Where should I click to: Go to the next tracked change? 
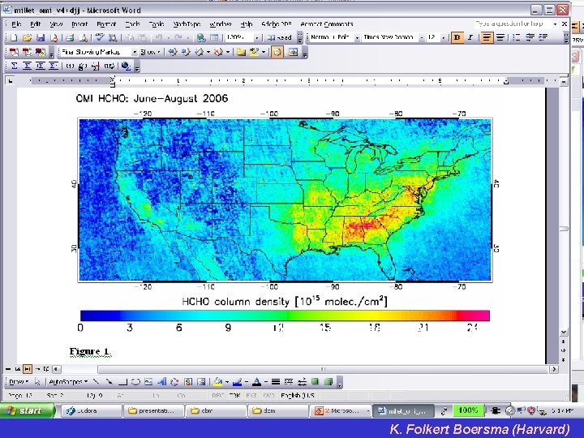tap(186, 52)
